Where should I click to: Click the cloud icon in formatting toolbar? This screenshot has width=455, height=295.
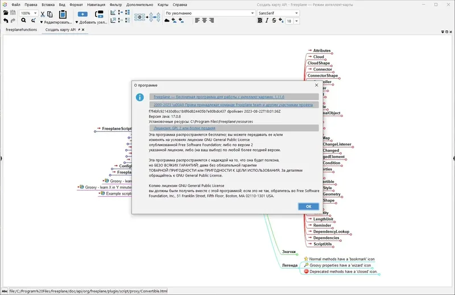click(x=167, y=20)
